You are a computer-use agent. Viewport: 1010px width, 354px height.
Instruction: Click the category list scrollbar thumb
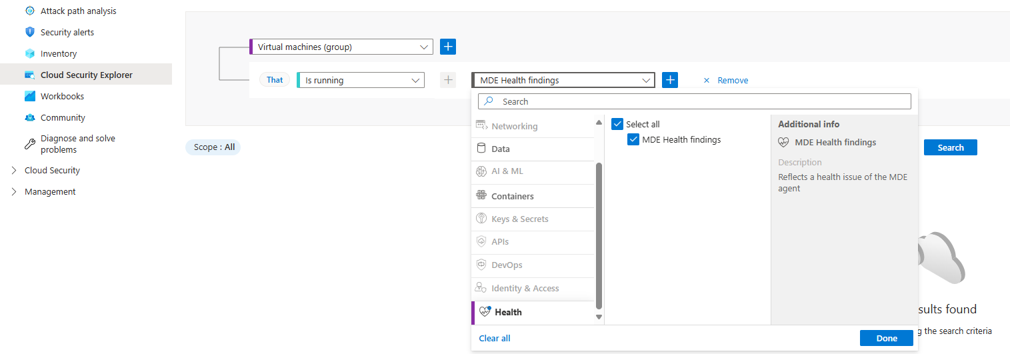coord(599,233)
